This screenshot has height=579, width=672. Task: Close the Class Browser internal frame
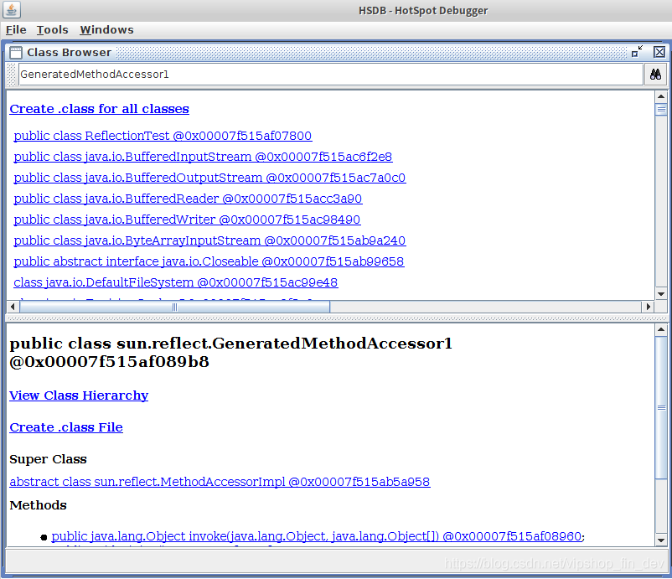659,52
